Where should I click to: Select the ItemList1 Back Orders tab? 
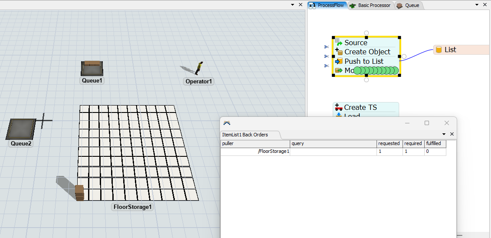(x=245, y=135)
